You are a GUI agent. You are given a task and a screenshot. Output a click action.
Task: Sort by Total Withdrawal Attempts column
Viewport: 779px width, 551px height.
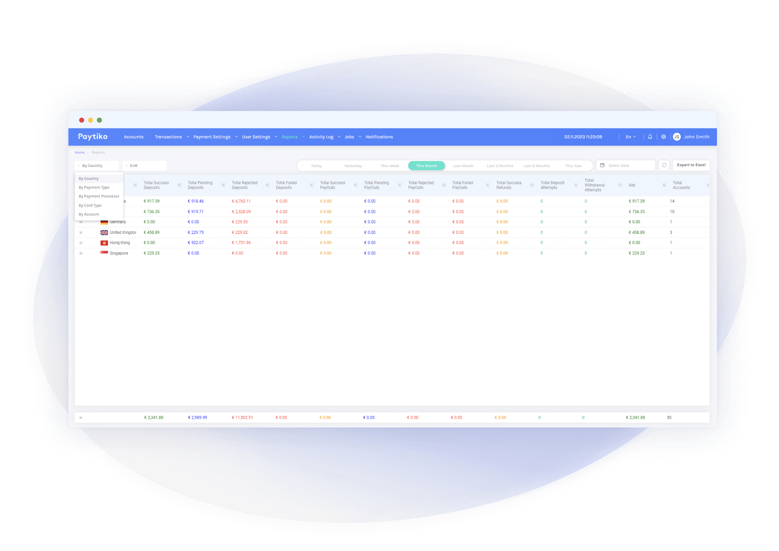click(x=620, y=185)
